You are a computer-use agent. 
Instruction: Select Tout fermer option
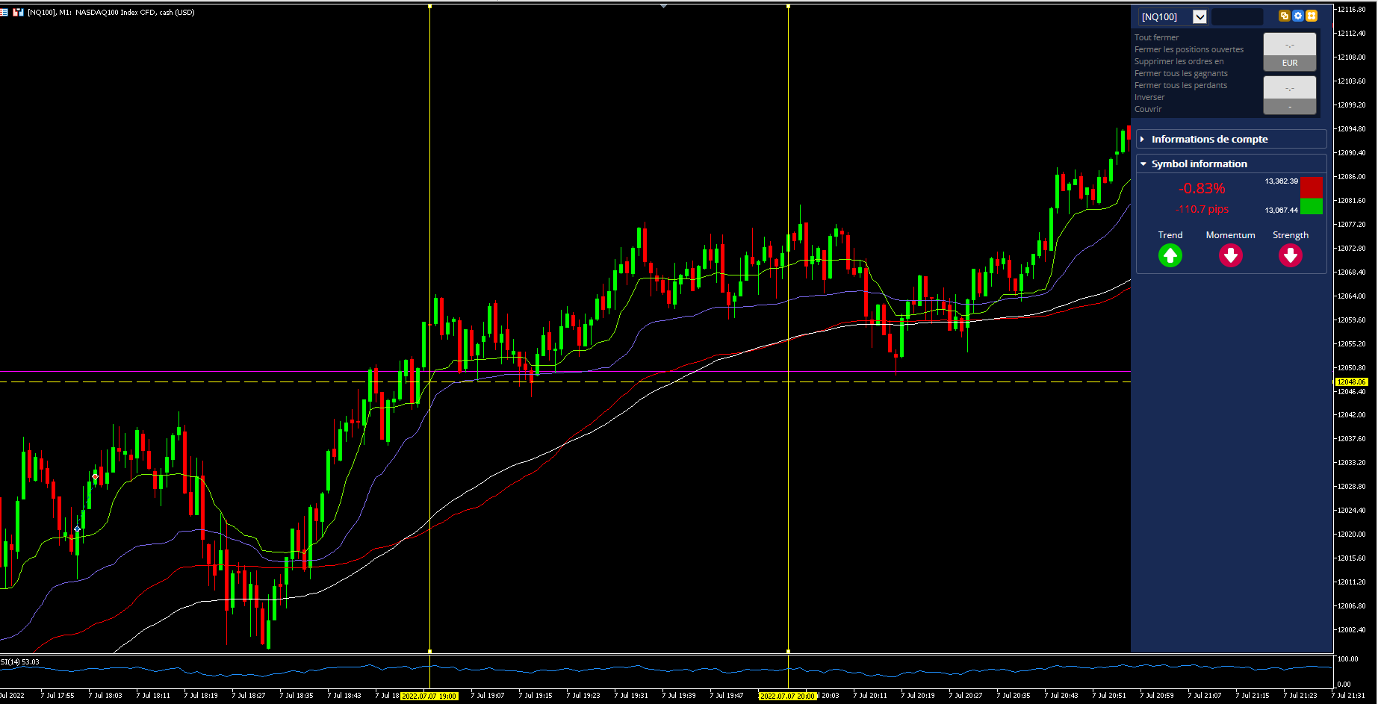1156,37
